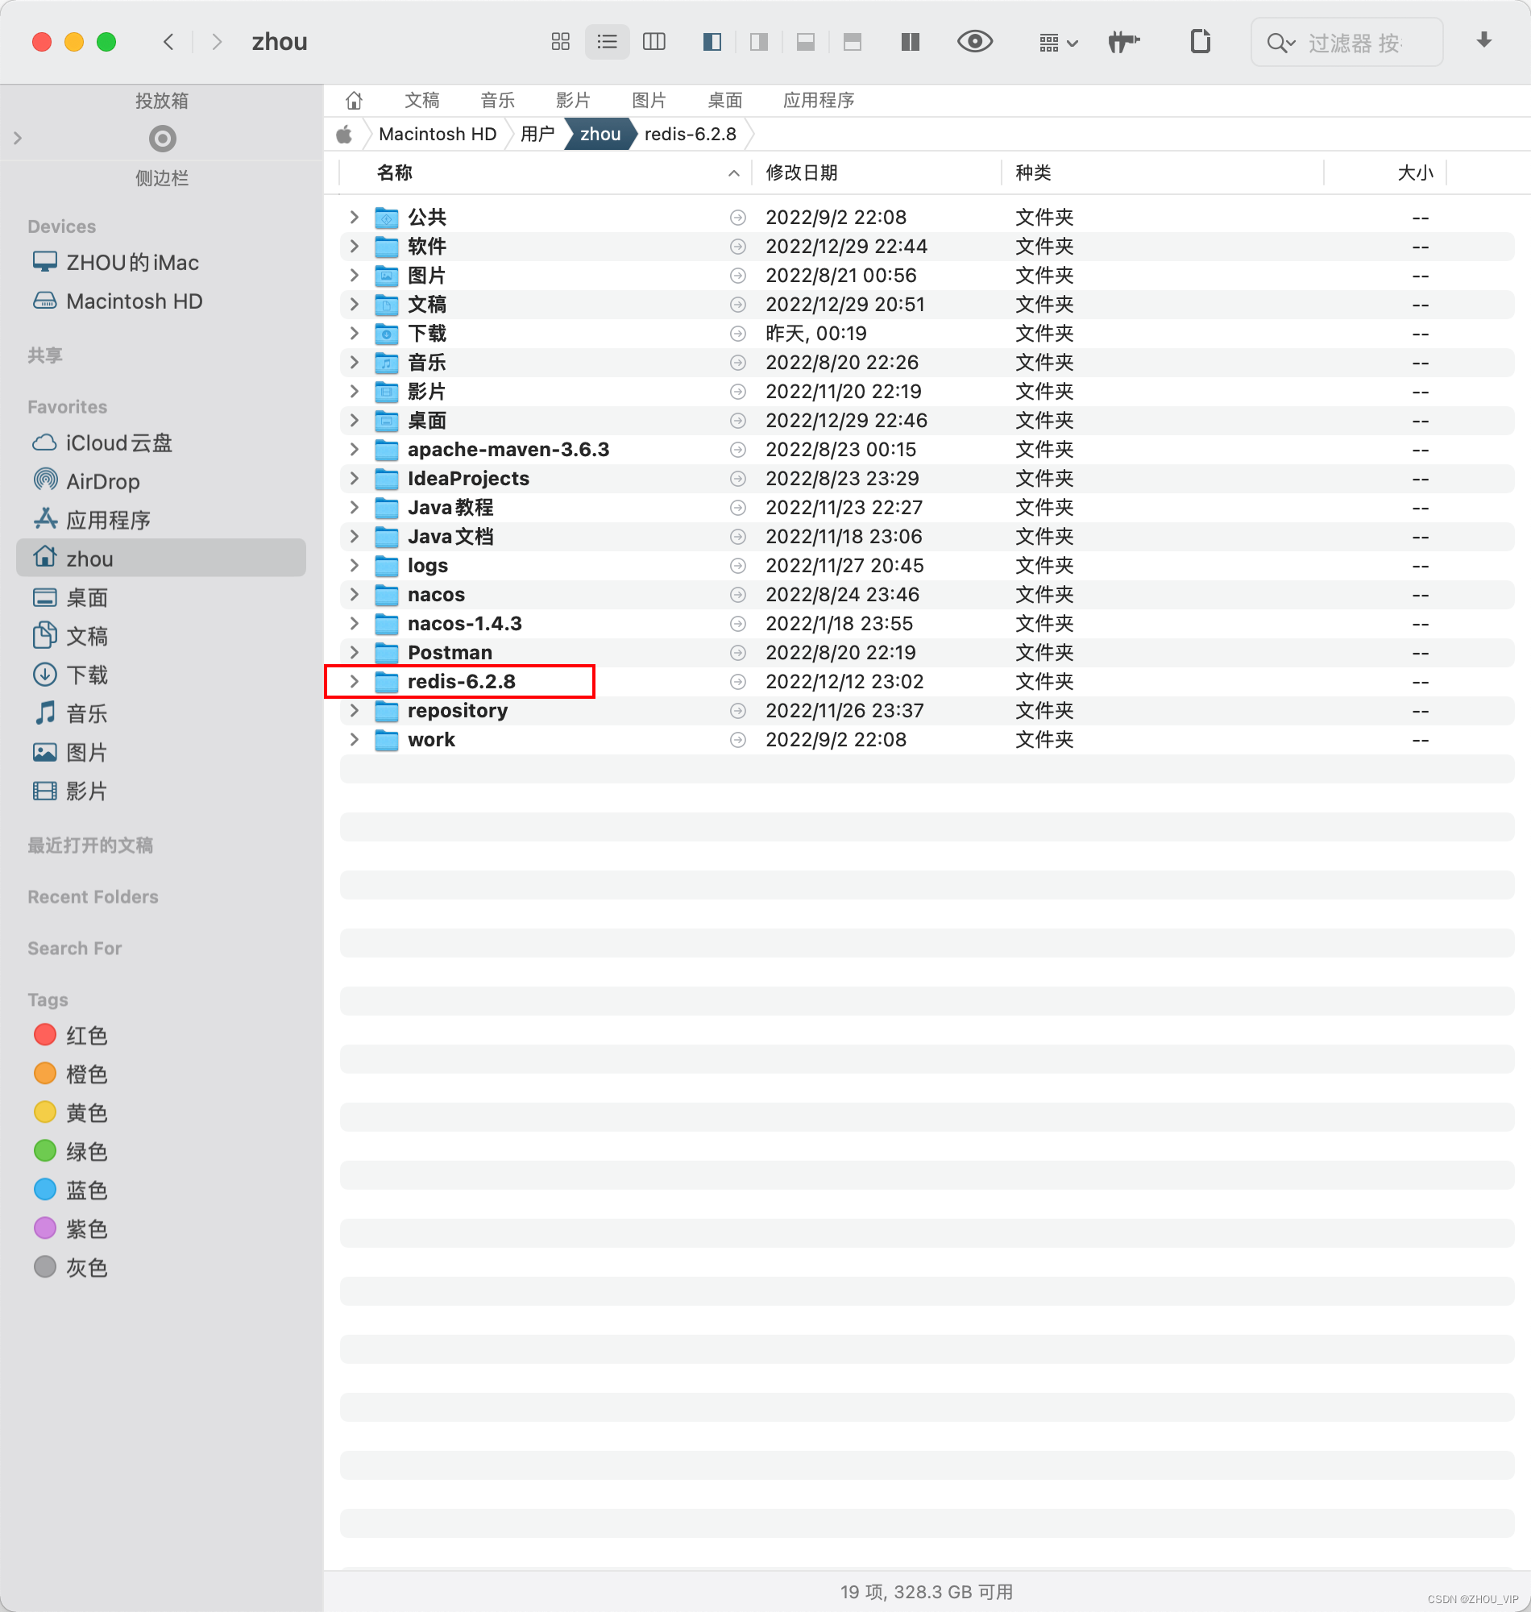Viewport: 1531px width, 1612px height.
Task: Sort by 修改日期 column header
Action: (x=802, y=172)
